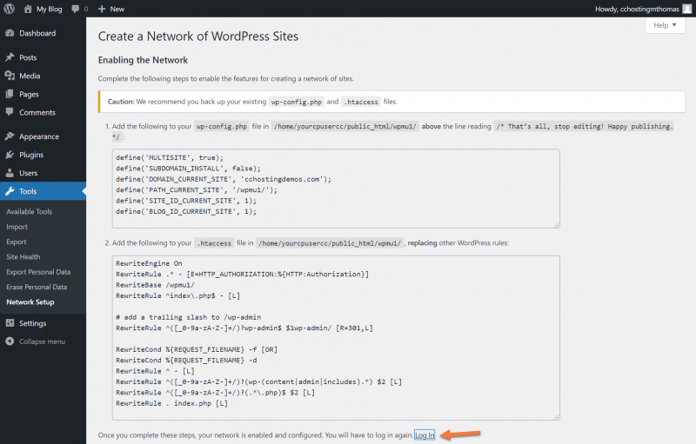Click inside the .htaccess rules textarea
The height and width of the screenshot is (444, 696).
point(335,335)
